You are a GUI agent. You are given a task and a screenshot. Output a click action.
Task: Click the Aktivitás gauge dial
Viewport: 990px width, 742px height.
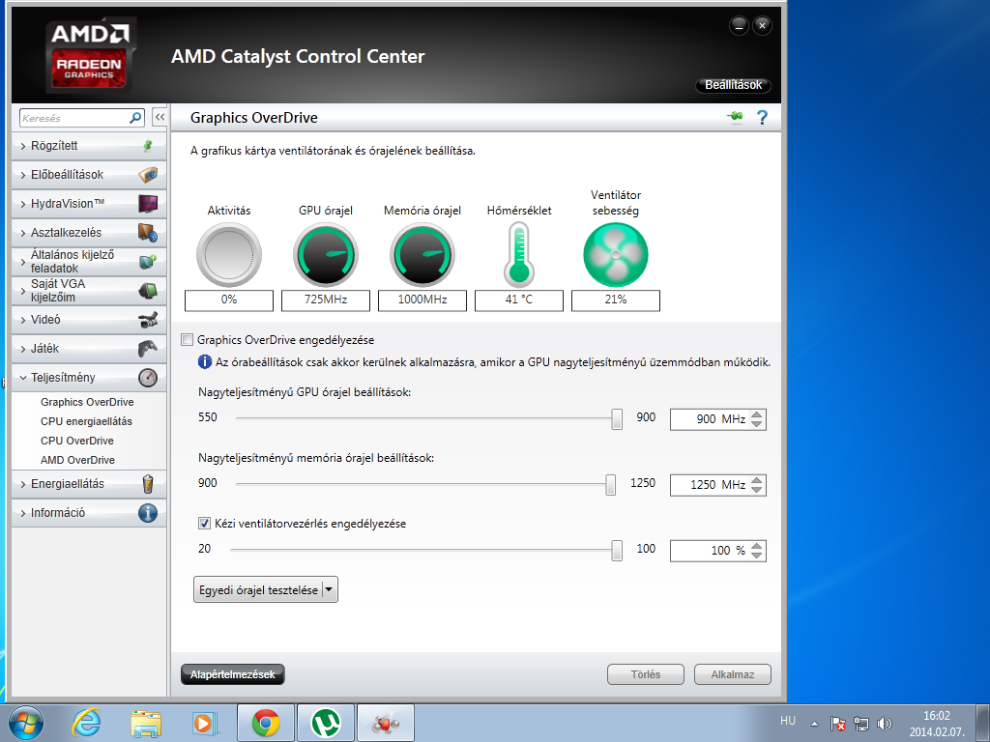(x=229, y=255)
